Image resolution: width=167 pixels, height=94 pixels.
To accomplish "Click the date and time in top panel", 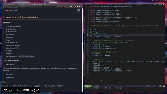I will point(159,1).
